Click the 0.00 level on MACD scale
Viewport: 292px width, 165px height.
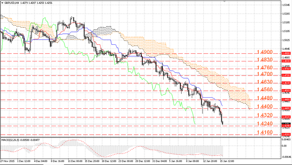click(284, 146)
